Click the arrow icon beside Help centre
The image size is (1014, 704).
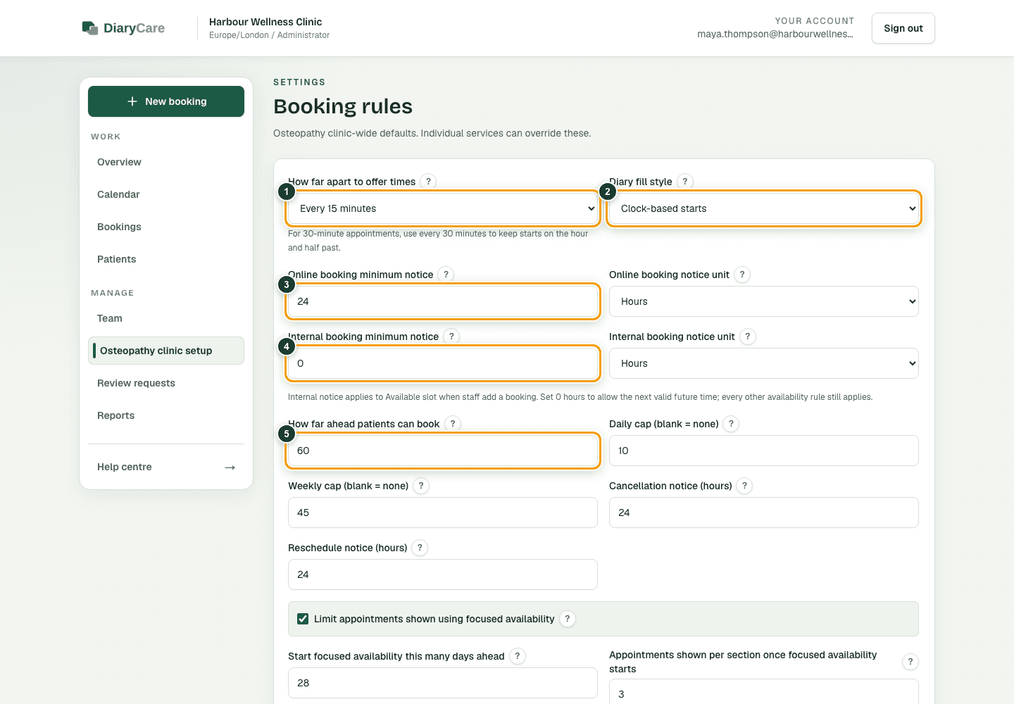coord(230,467)
